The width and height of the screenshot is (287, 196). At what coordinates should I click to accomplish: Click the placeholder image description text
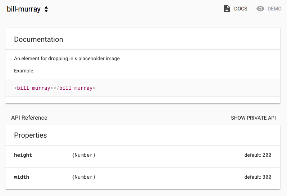[x=67, y=58]
